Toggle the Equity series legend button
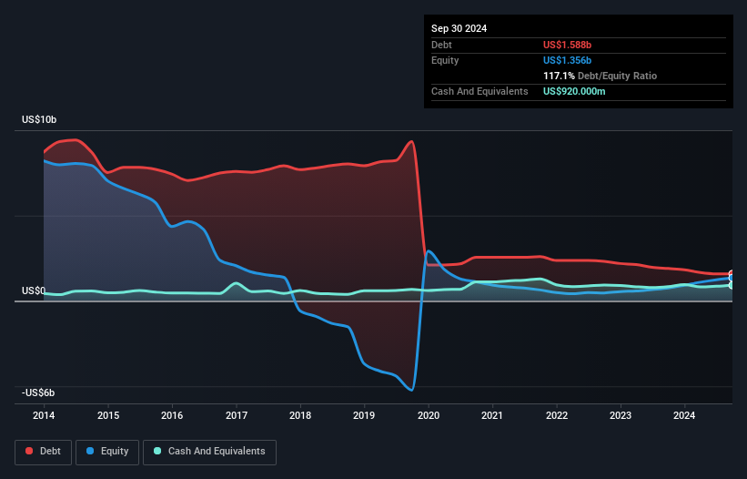 click(x=107, y=452)
